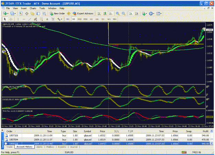Open the Profiles dropdown in the toolbar
The width and height of the screenshot is (215, 155).
click(x=13, y=13)
